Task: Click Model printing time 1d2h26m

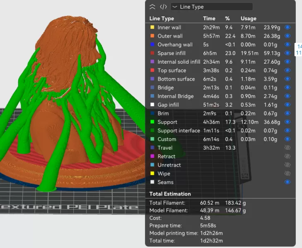Action: (x=211, y=233)
